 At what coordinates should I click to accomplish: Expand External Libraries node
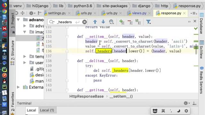tap(18, 87)
